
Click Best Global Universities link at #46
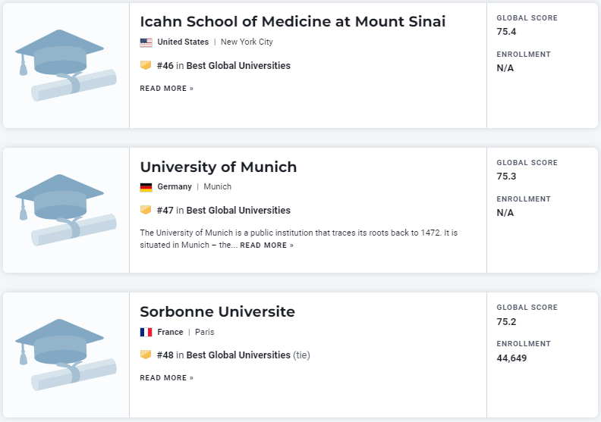(238, 66)
